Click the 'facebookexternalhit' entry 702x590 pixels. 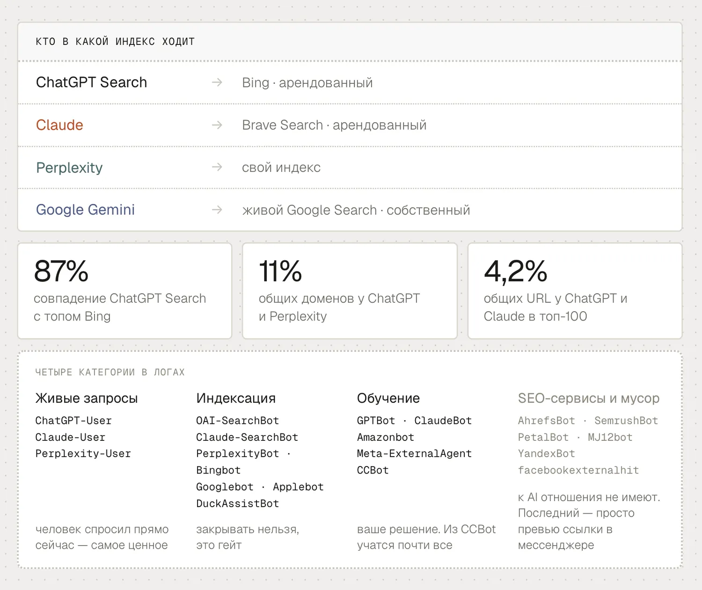click(578, 470)
